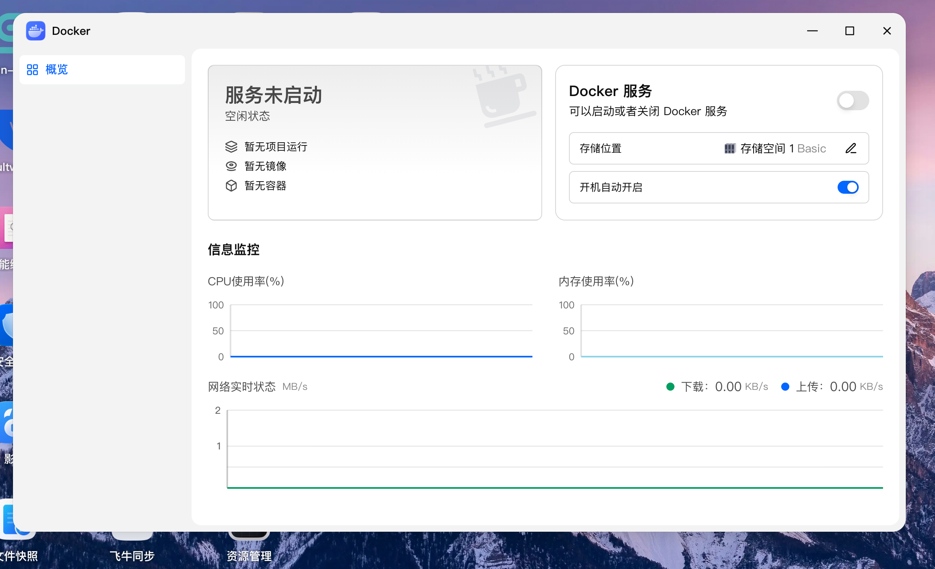
Task: Open 飞牛同步 desktop app label
Action: pos(132,556)
